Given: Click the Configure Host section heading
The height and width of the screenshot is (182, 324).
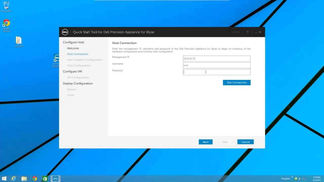Looking at the screenshot, I should (73, 42).
